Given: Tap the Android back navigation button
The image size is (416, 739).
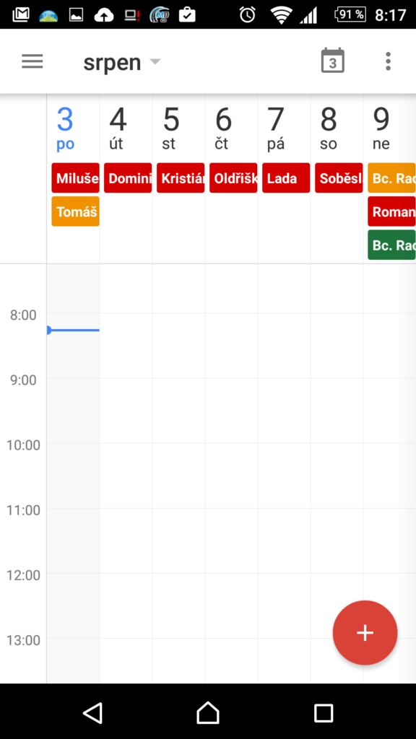Looking at the screenshot, I should 92,712.
